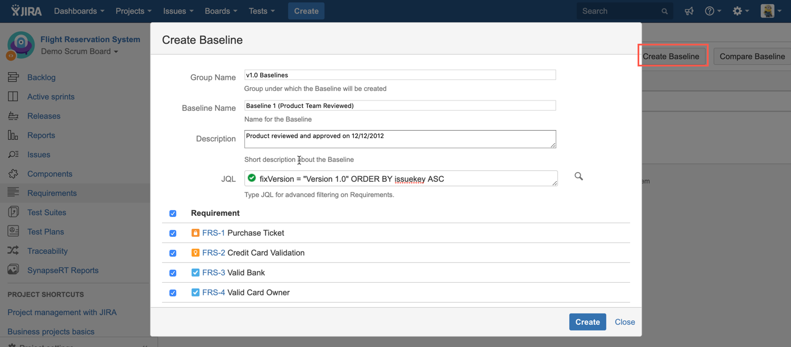Open the FRS-2 issue link
The height and width of the screenshot is (347, 791).
[214, 253]
